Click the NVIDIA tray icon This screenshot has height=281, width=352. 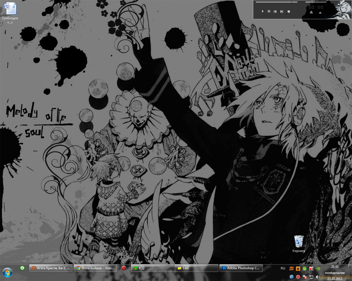click(318, 269)
